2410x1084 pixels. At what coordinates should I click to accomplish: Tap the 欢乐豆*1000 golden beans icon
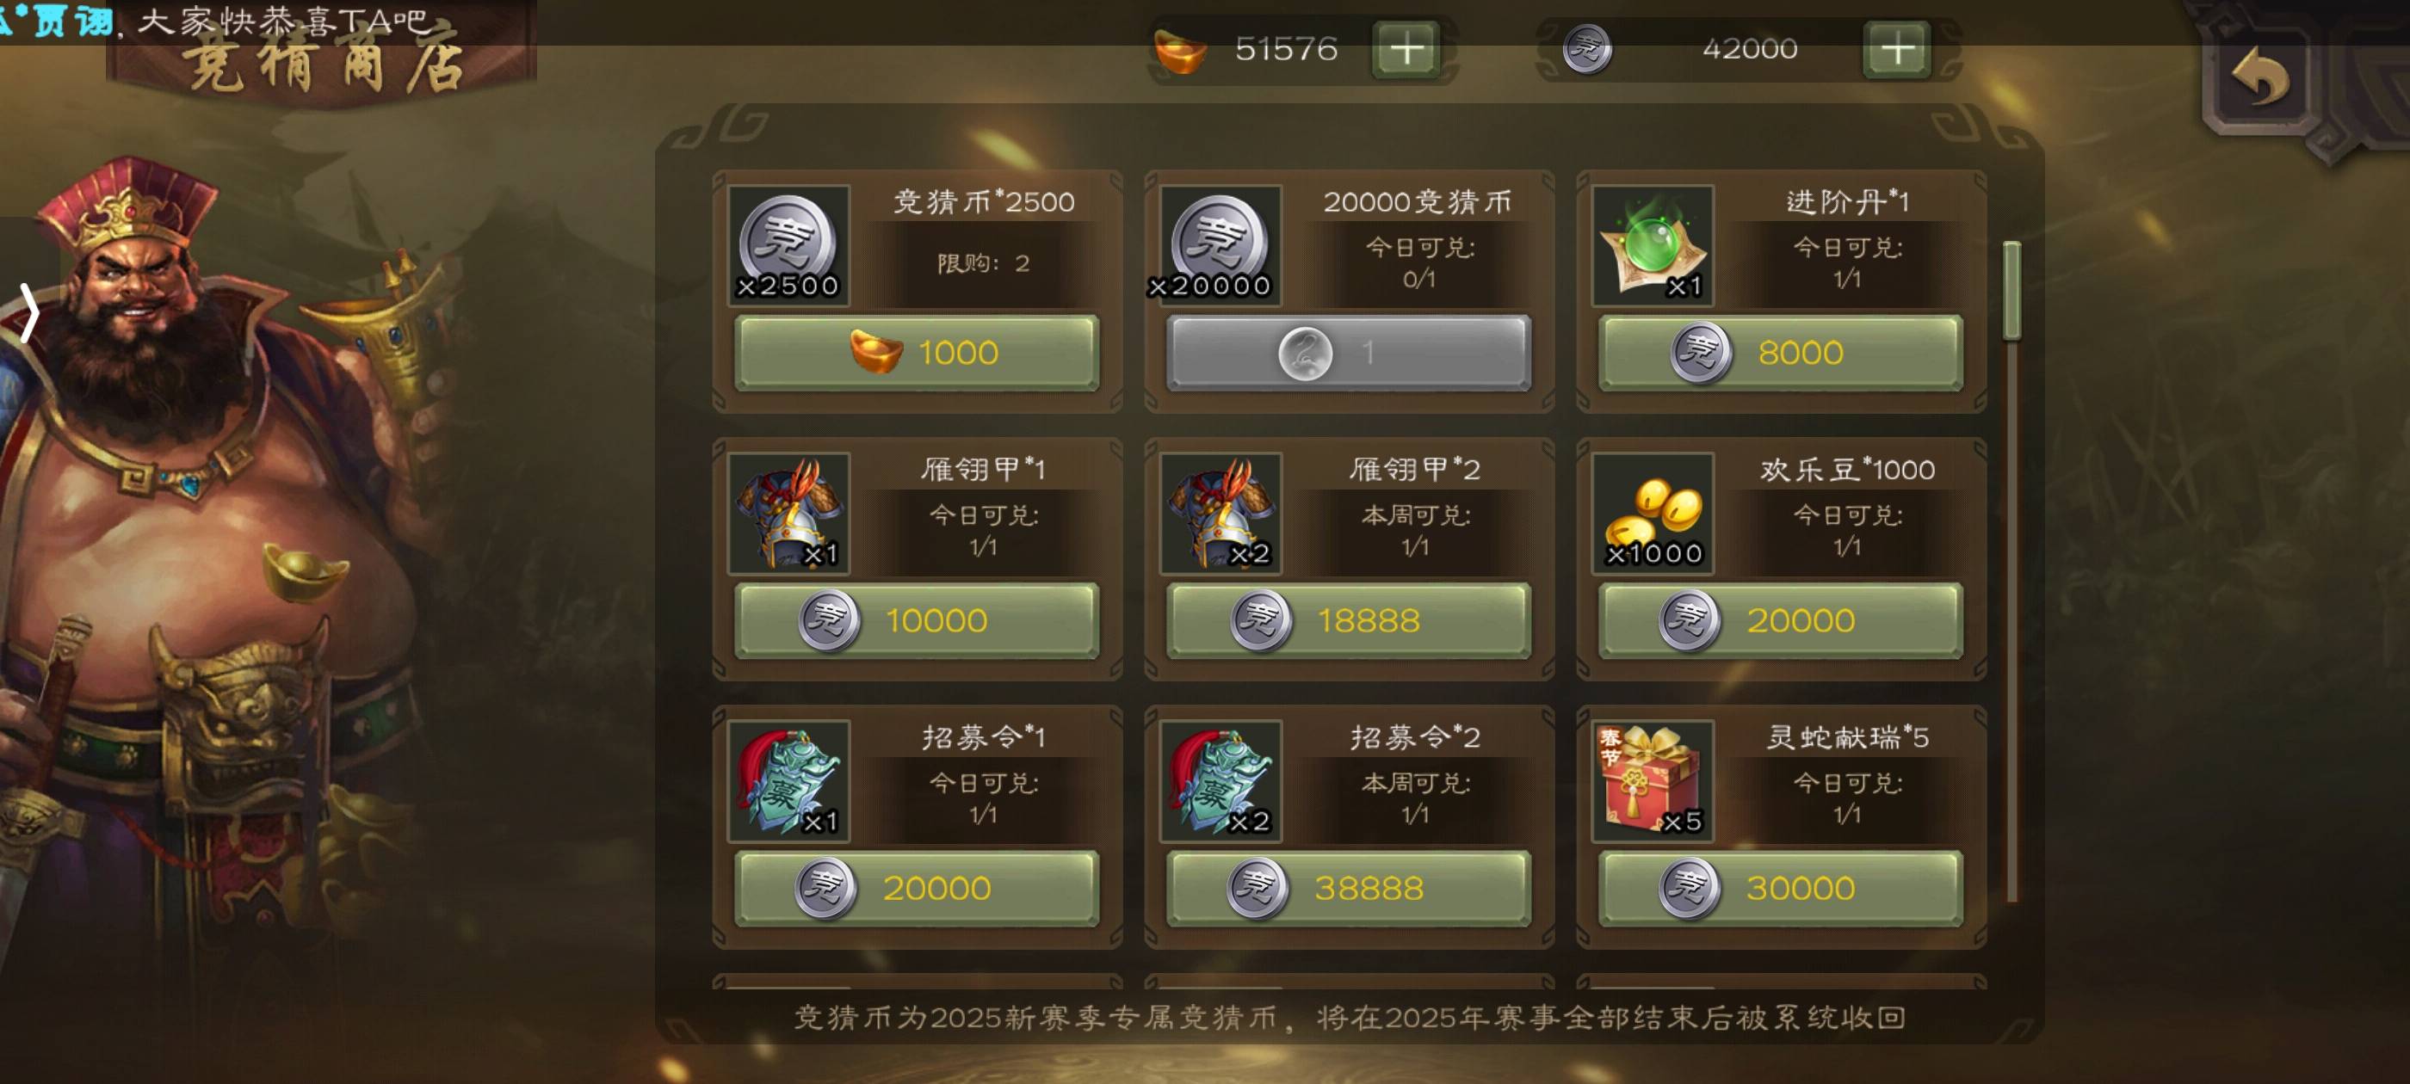point(1653,513)
